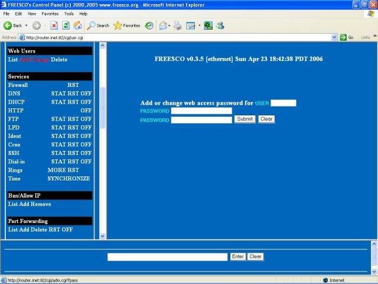The image size is (378, 284).
Task: Click the left menu frame's scrollbar thumb
Action: coord(102,108)
